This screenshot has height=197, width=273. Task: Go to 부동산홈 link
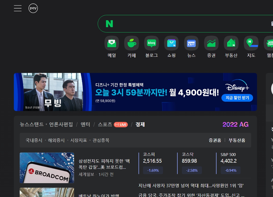(237, 140)
